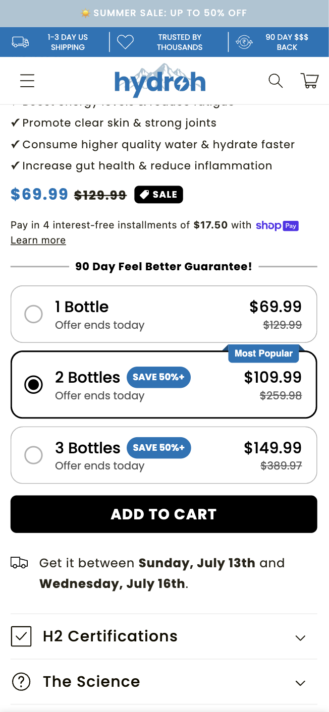Select the 3 Bottles radio option
The height and width of the screenshot is (712, 329).
pos(33,455)
